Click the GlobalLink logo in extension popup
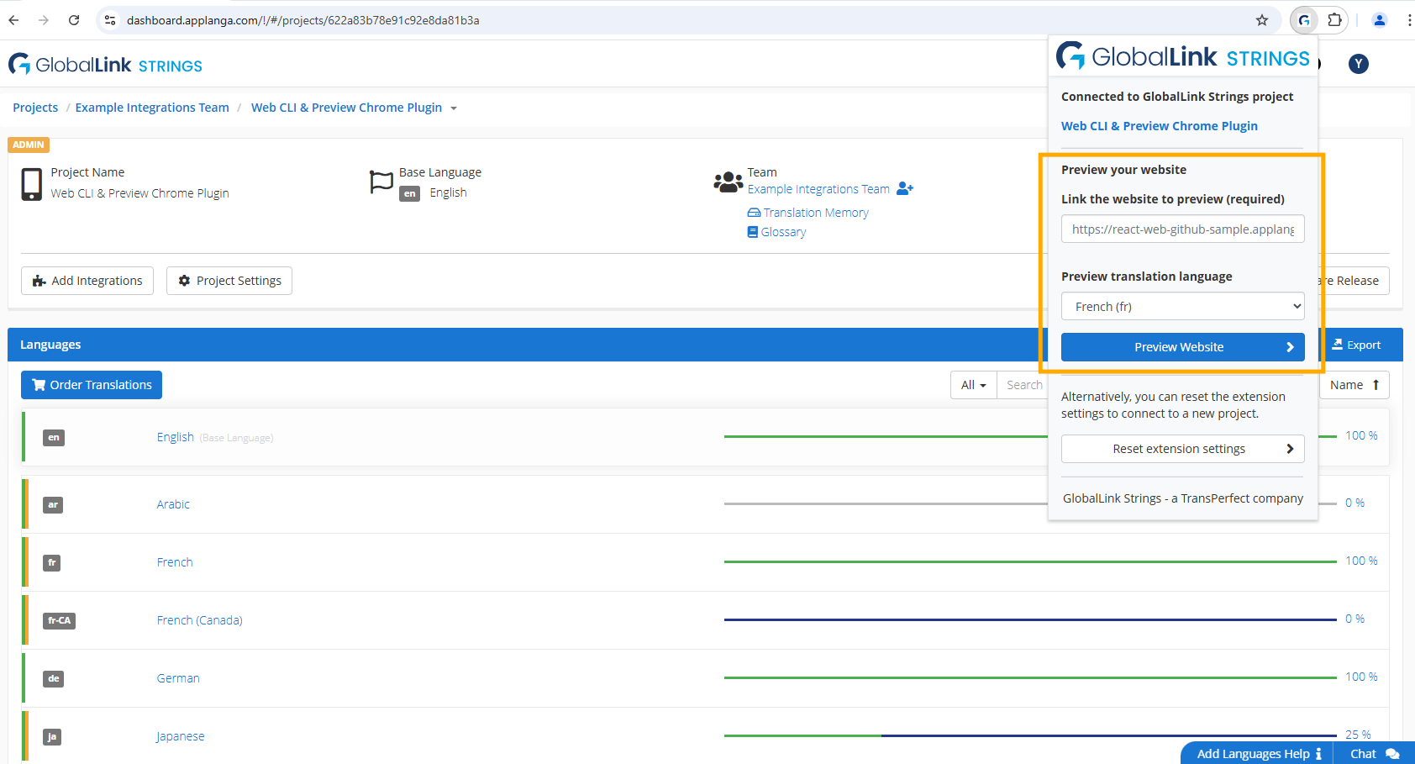 tap(1183, 56)
